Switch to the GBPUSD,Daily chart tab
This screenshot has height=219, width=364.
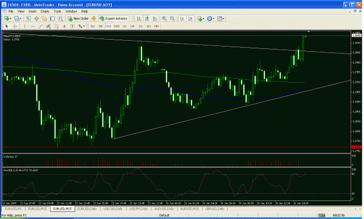coord(215,209)
